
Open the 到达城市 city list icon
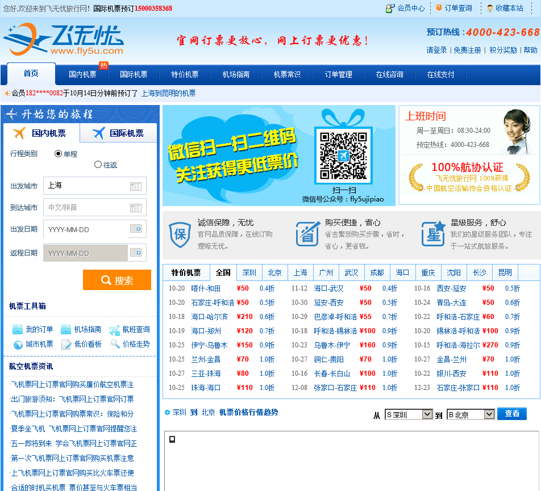pyautogui.click(x=136, y=208)
